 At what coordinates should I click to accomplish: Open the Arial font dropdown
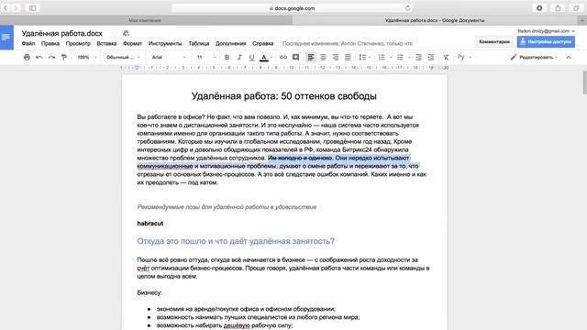(x=169, y=57)
